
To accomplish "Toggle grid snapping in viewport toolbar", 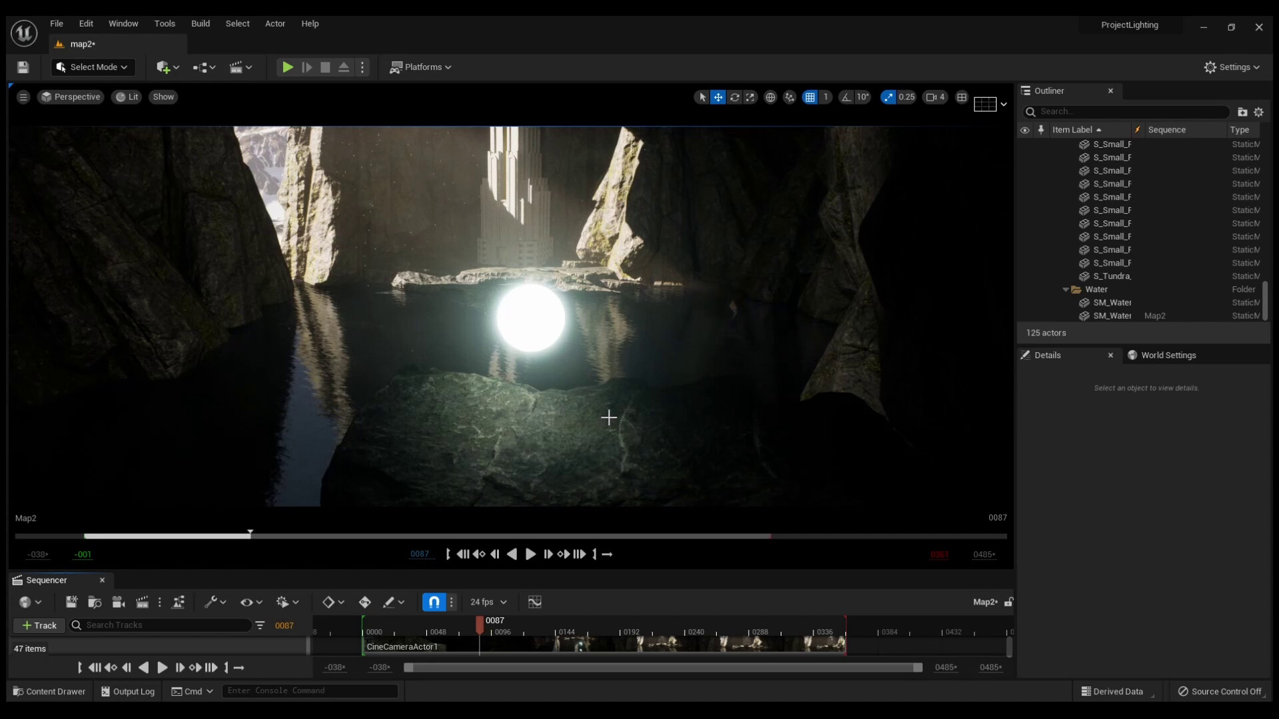I will [809, 97].
